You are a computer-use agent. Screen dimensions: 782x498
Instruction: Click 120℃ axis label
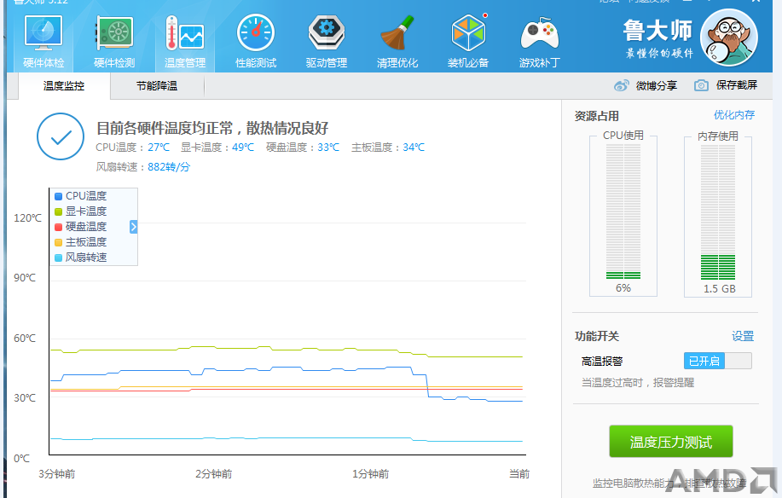pyautogui.click(x=27, y=217)
